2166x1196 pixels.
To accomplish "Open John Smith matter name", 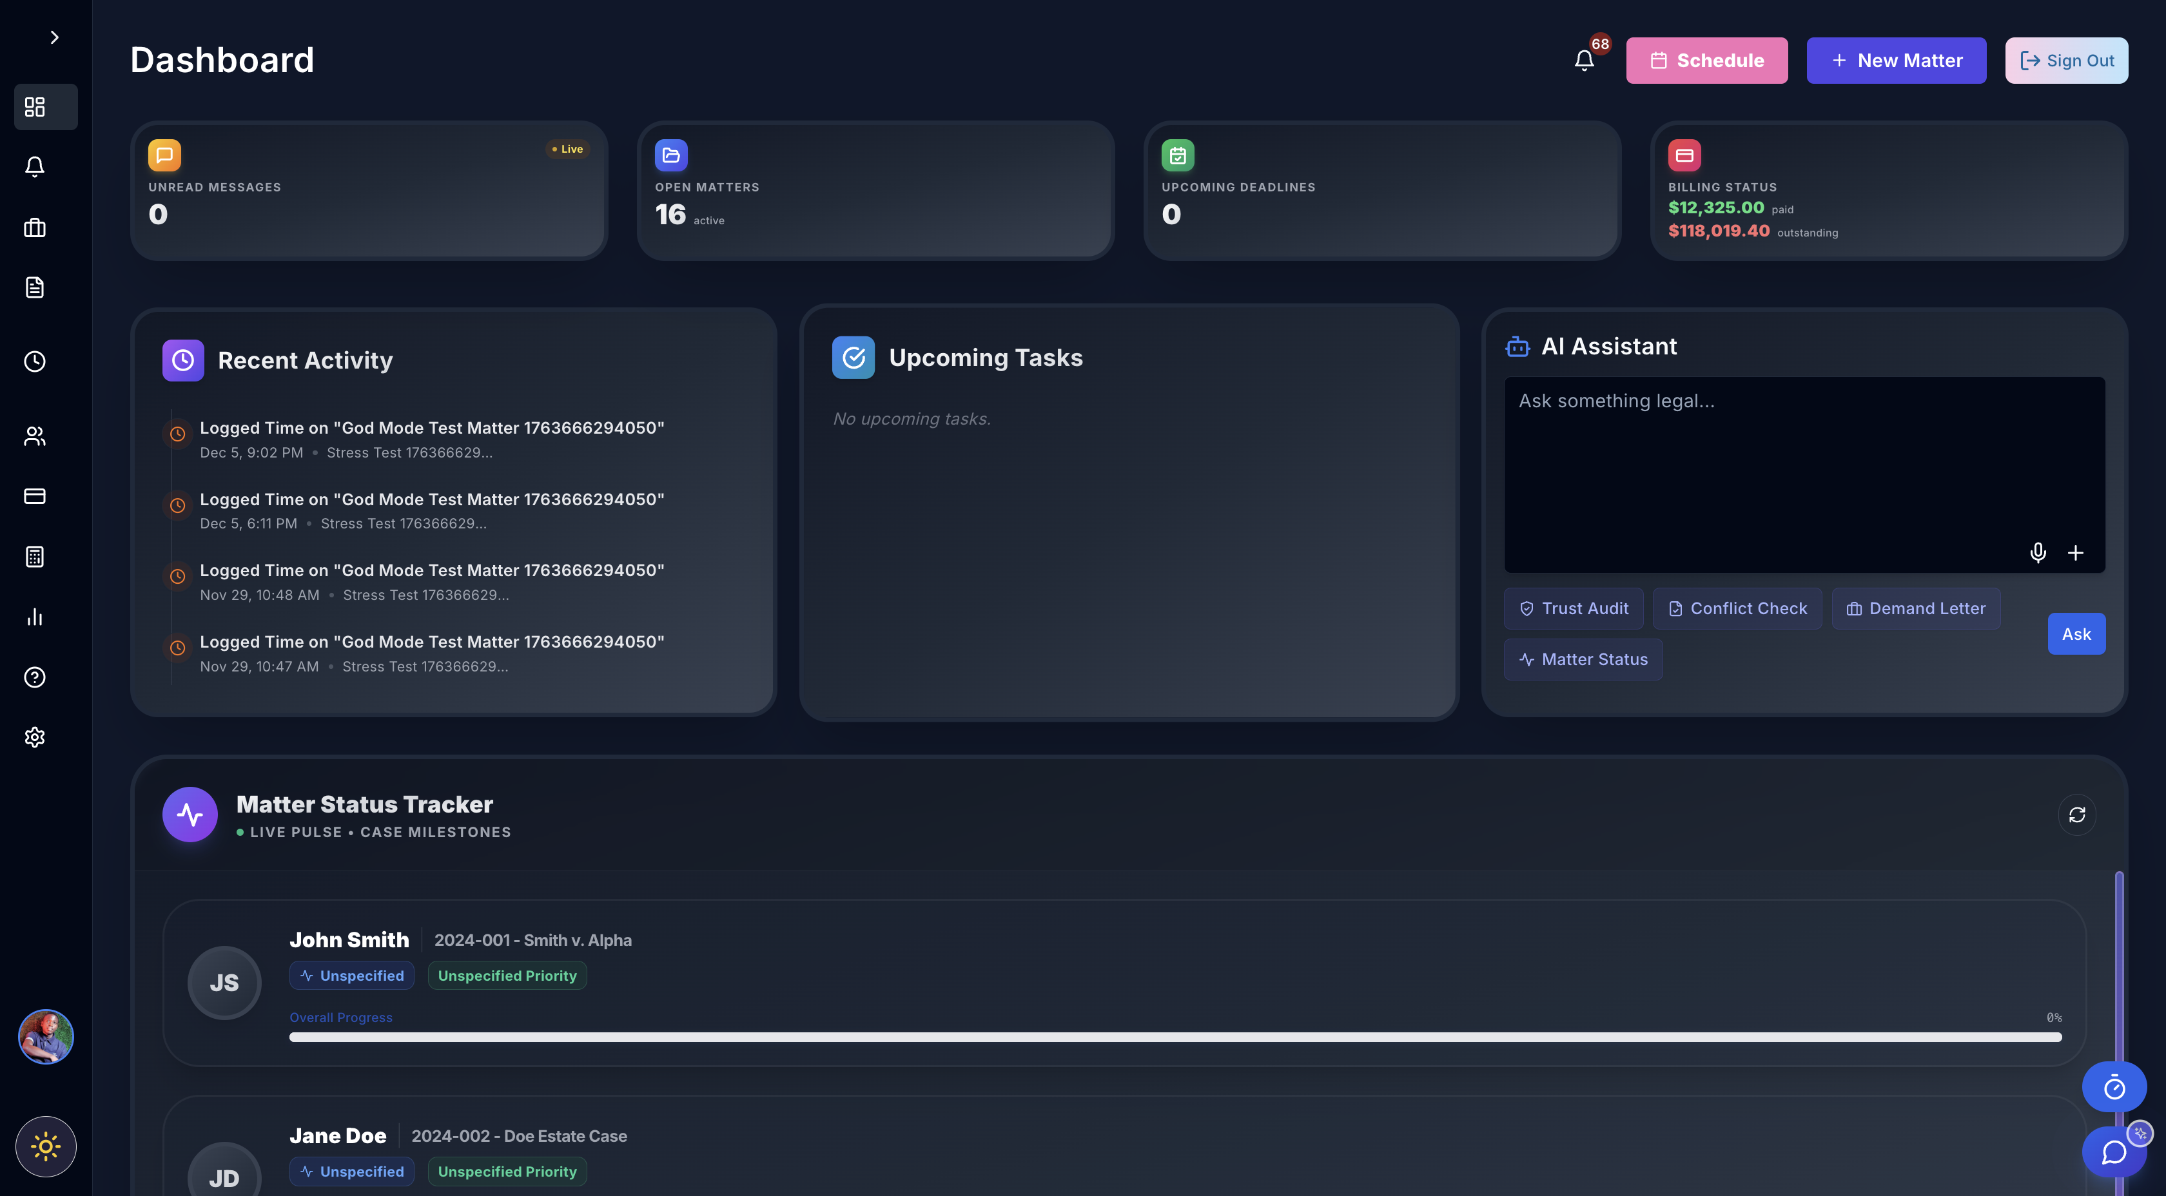I will pyautogui.click(x=349, y=940).
